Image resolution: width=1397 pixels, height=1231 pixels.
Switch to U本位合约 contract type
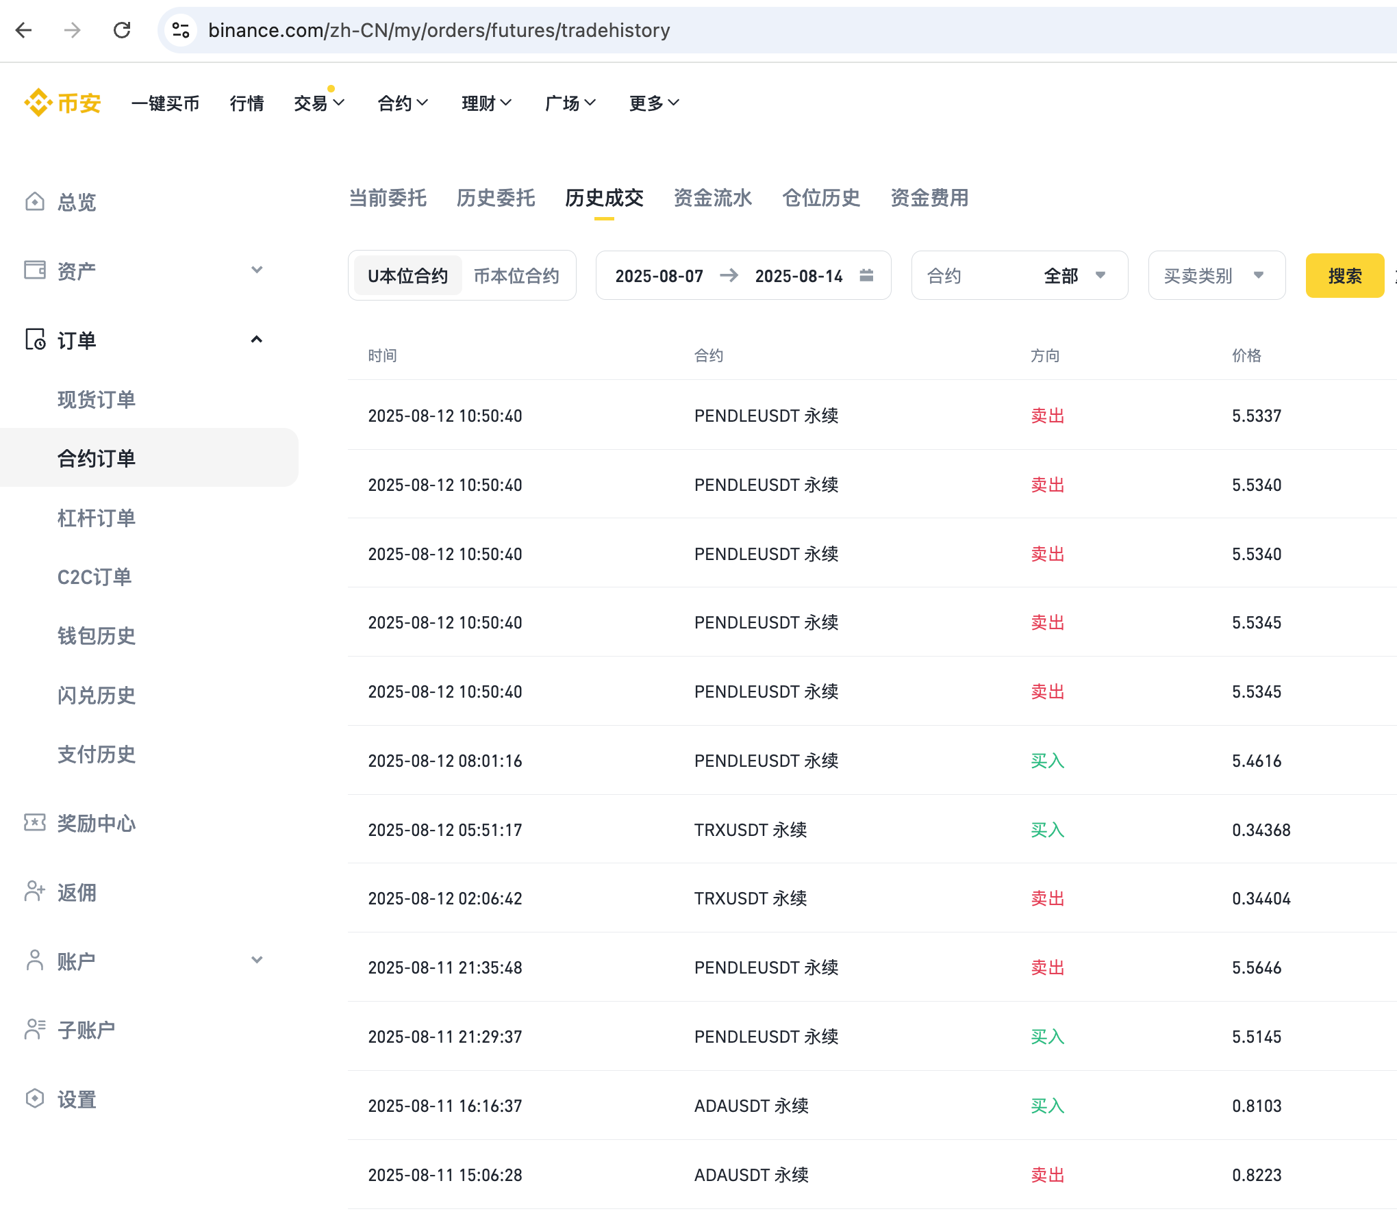408,276
